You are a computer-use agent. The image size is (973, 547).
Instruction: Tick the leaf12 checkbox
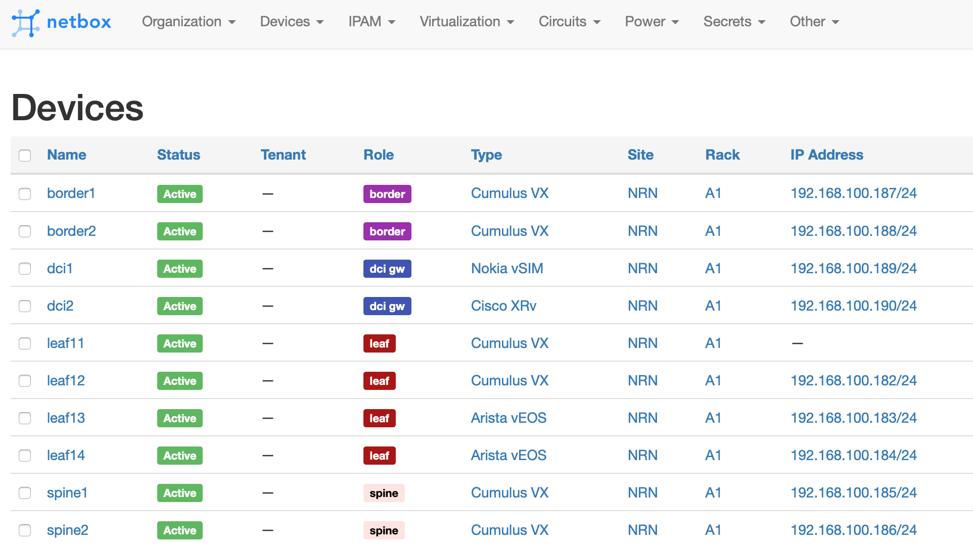[25, 380]
